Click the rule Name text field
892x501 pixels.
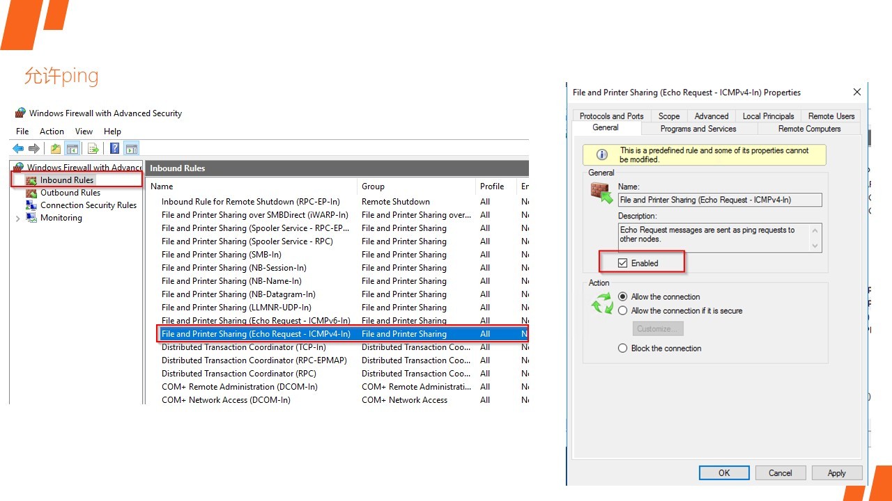(x=720, y=200)
